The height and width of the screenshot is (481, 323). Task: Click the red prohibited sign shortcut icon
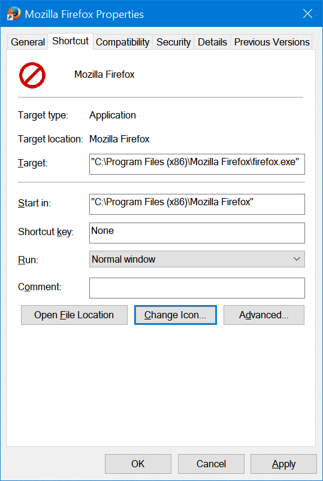32,75
